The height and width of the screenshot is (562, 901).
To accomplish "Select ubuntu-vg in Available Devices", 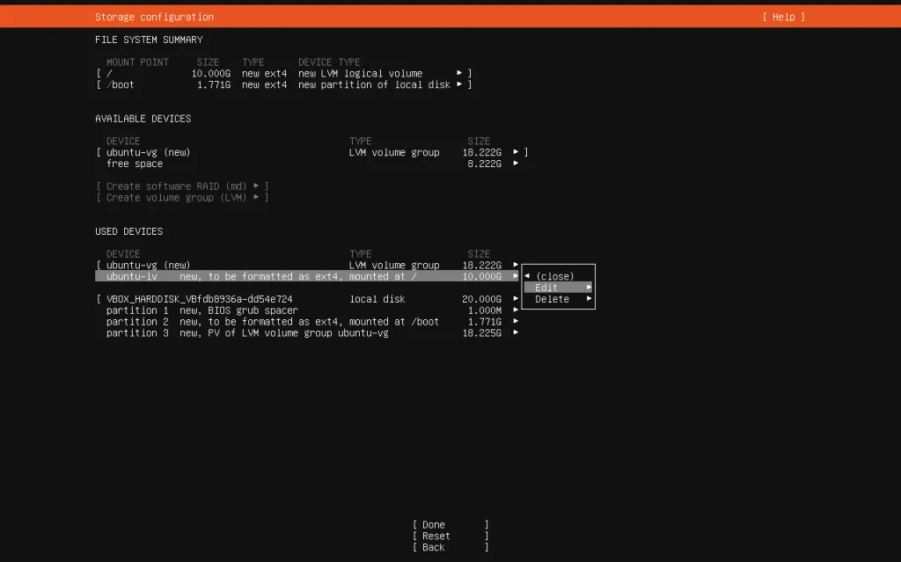I will [312, 152].
